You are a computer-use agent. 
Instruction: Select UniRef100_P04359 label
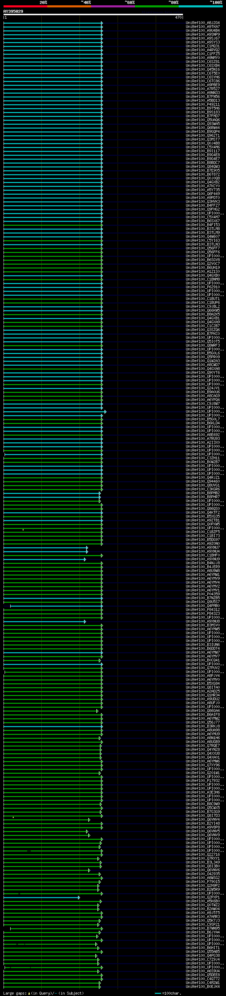[203, 594]
